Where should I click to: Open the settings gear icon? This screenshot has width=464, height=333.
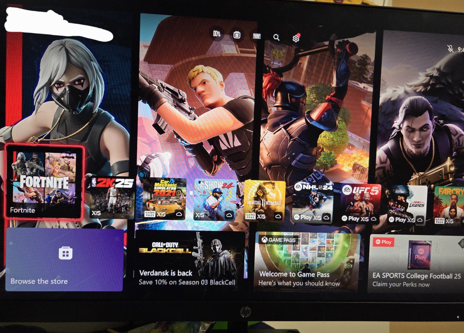[296, 38]
